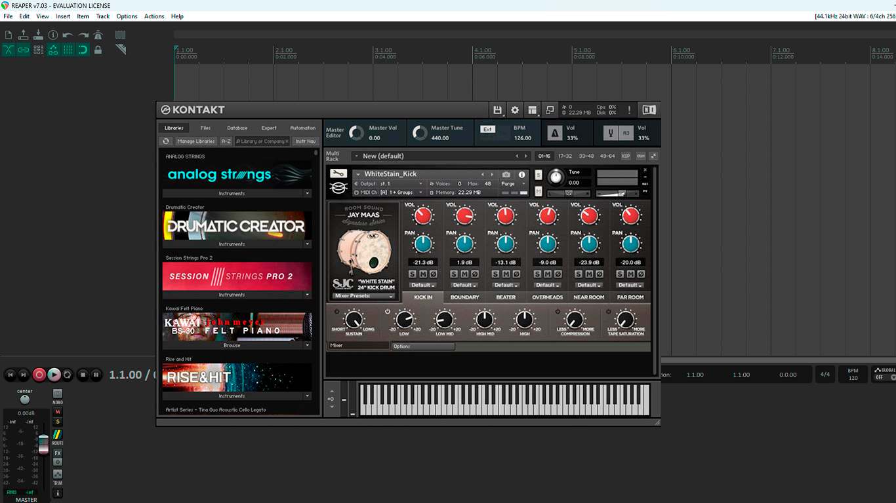The image size is (896, 503).
Task: Toggle envelope points move with items icon
Action: click(53, 50)
